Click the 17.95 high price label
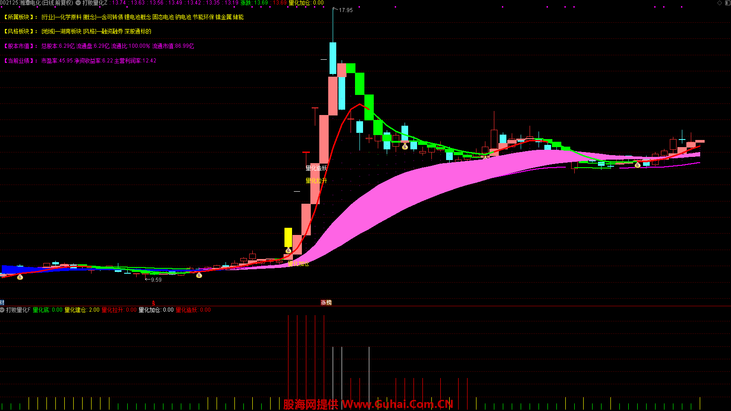 346,10
